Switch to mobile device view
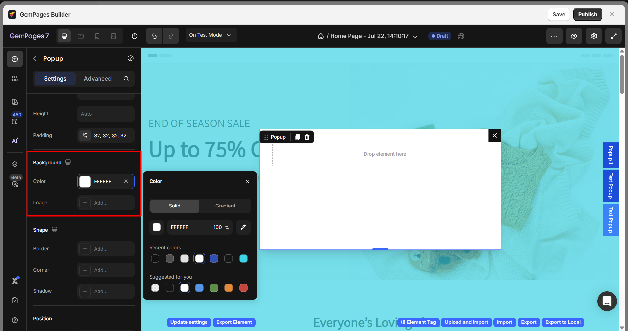The height and width of the screenshot is (331, 628). [97, 36]
